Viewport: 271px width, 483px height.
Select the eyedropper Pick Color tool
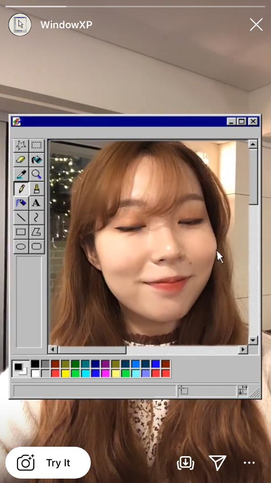pyautogui.click(x=21, y=174)
